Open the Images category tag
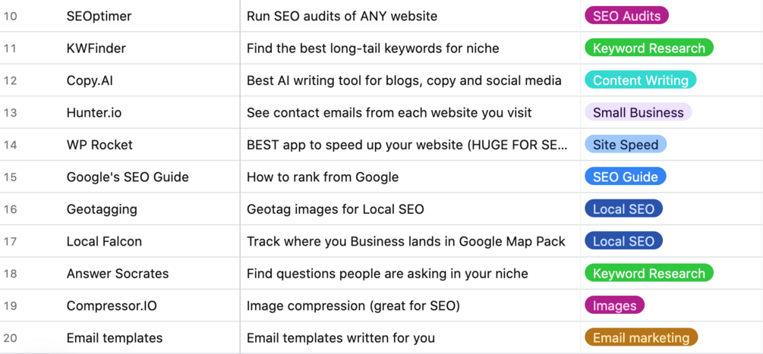Viewport: 763px width, 354px height. coord(614,305)
